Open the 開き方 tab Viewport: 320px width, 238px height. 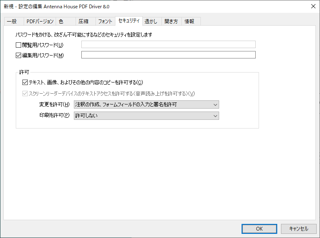pyautogui.click(x=171, y=22)
